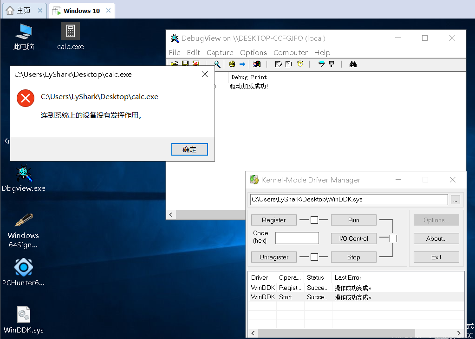Screen dimensions: 475x339
Task: Click the Register button
Action: (x=274, y=220)
